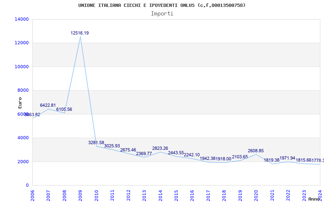Click the 2020 x-axis year label
Viewport: 324px width, 203px height.
[256, 195]
